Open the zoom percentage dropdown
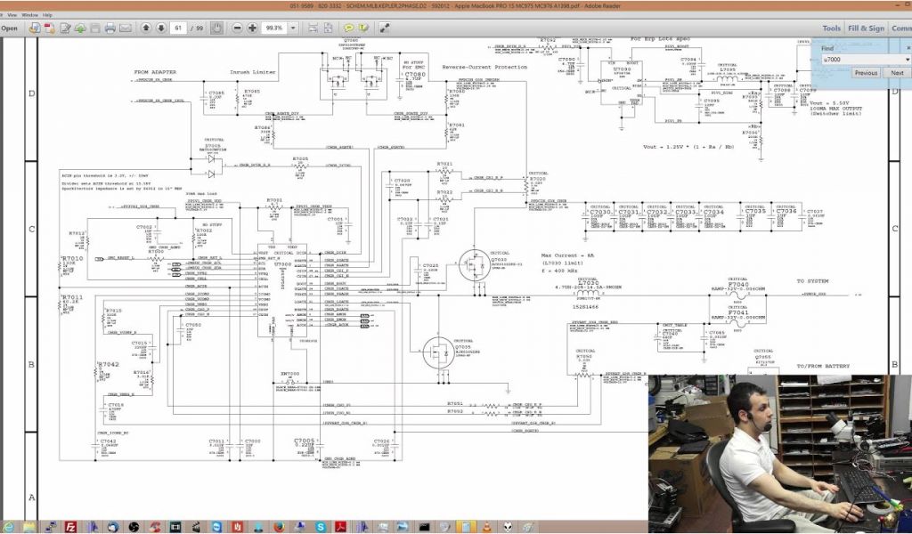The image size is (912, 534). pos(292,28)
